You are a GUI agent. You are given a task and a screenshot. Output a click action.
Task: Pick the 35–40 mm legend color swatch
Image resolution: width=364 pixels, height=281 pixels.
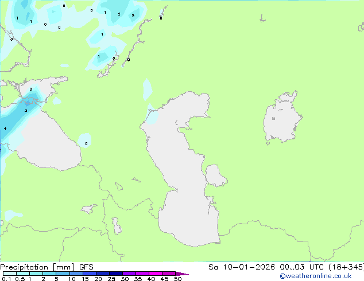(142, 274)
